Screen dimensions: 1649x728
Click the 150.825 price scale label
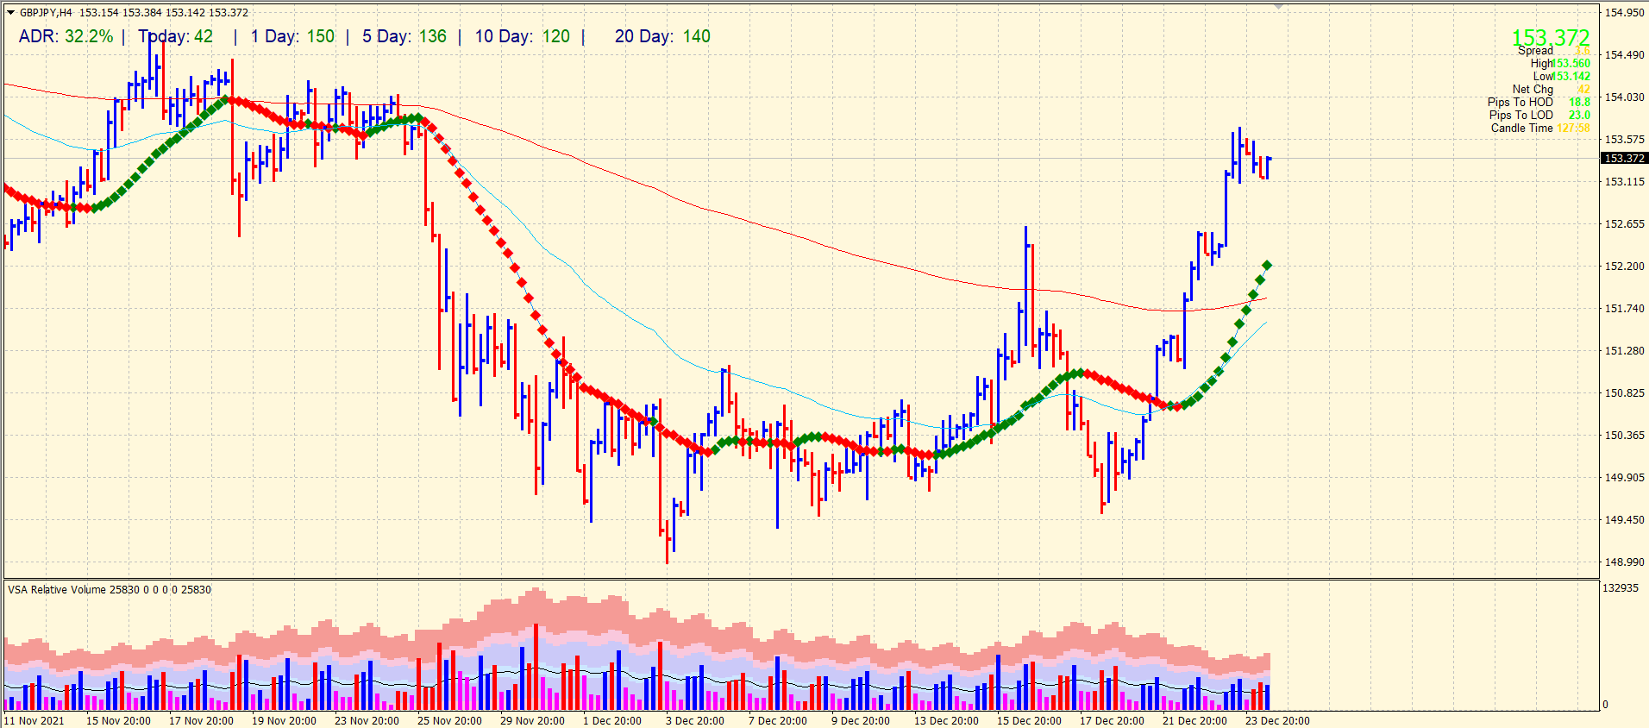click(1624, 393)
